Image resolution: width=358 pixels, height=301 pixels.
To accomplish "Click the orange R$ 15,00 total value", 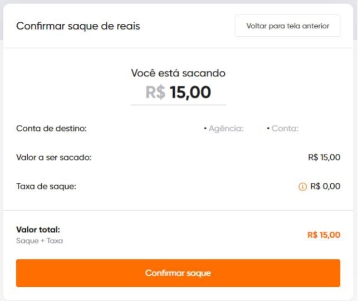I will pos(324,235).
